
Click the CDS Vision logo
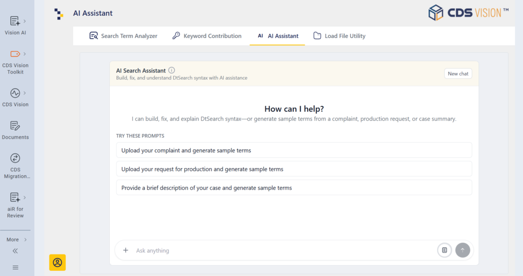468,13
